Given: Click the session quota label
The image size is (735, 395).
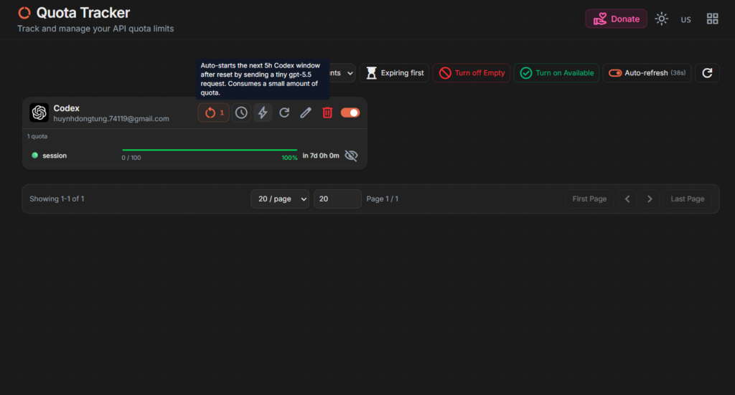Looking at the screenshot, I should (x=55, y=156).
